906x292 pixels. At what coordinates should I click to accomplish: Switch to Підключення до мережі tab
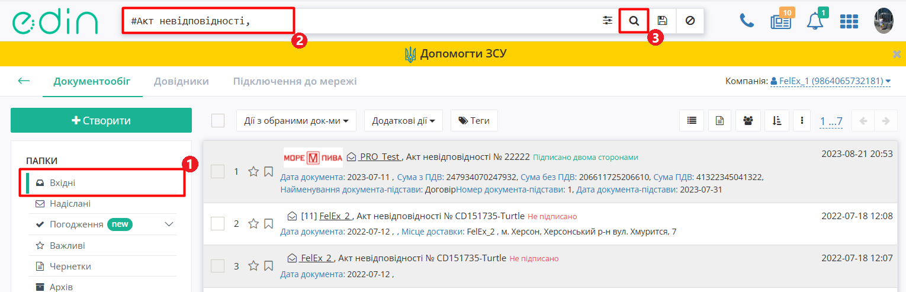click(295, 81)
